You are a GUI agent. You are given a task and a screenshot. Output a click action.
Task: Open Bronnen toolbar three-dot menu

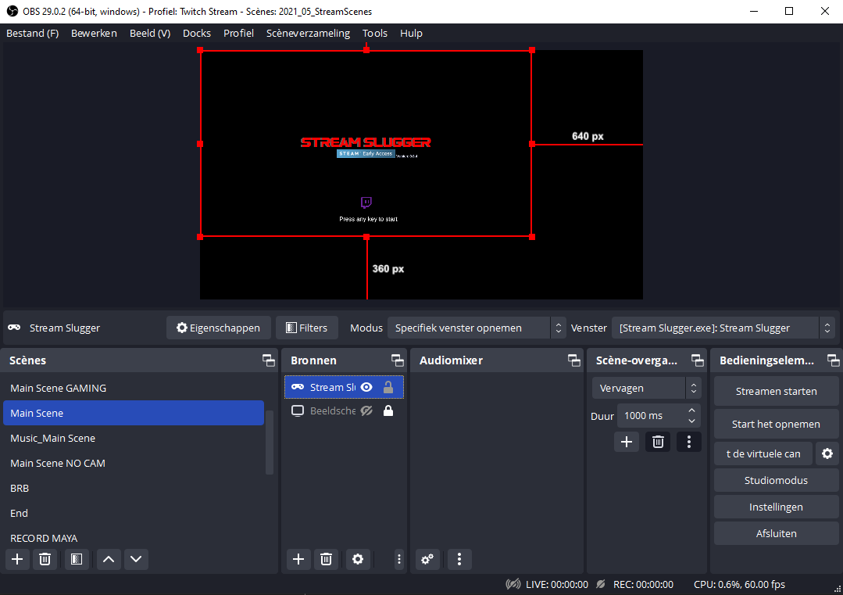point(399,559)
